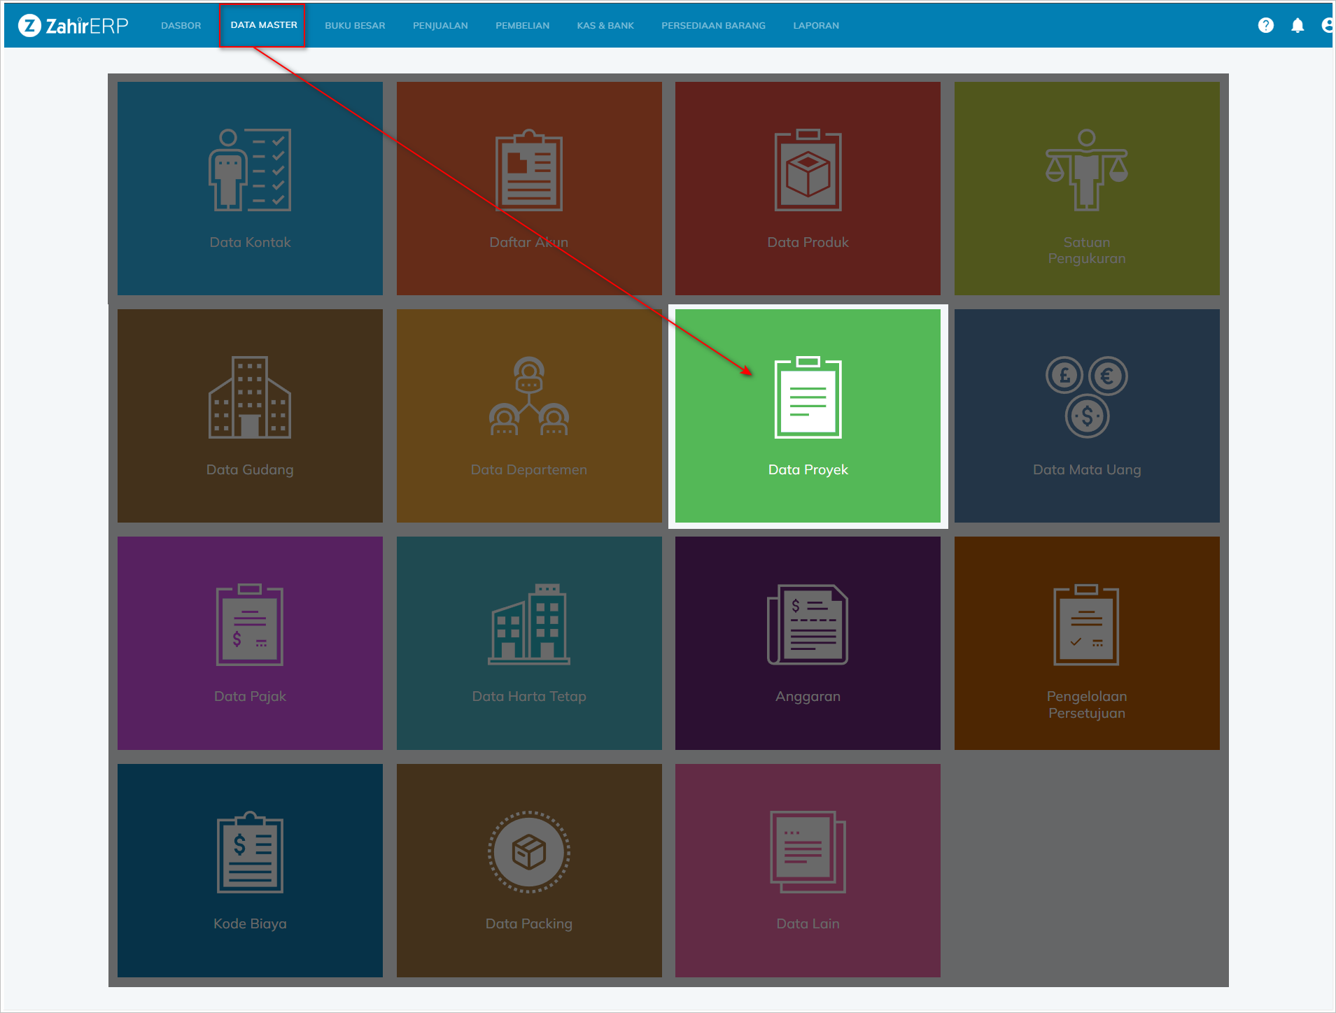Viewport: 1336px width, 1013px height.
Task: Open the Data Kontak tile
Action: point(250,188)
